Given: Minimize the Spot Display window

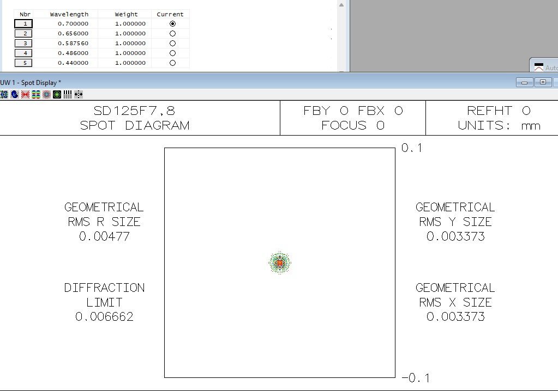Looking at the screenshot, I should tap(524, 82).
